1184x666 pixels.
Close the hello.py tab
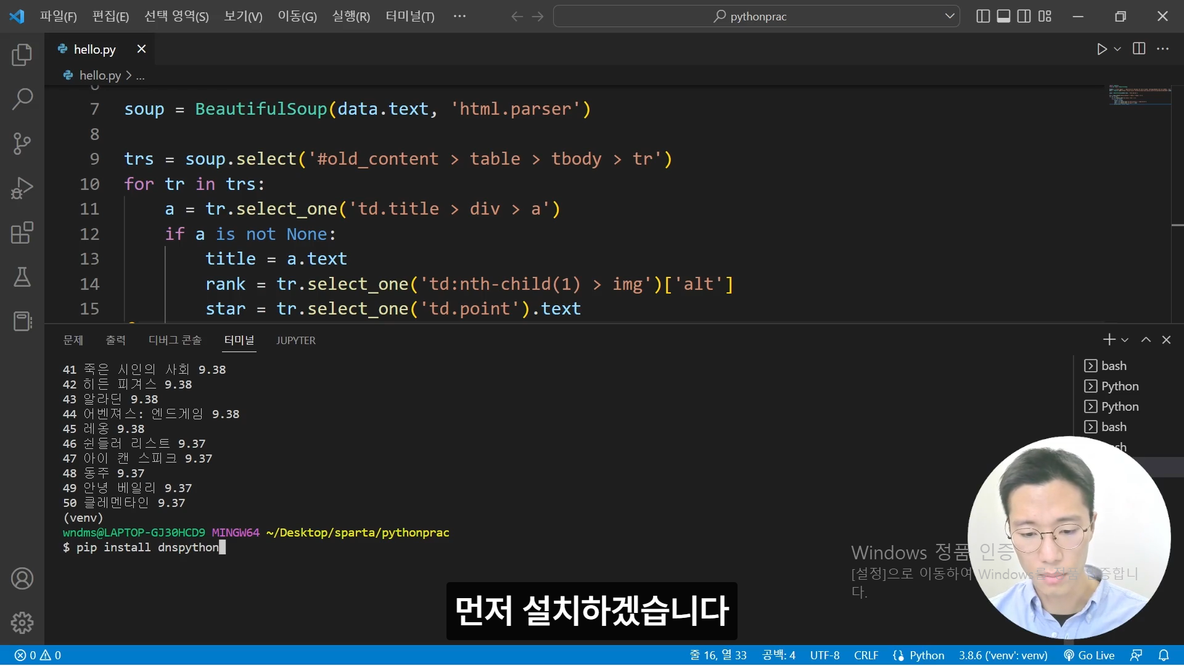tap(141, 49)
